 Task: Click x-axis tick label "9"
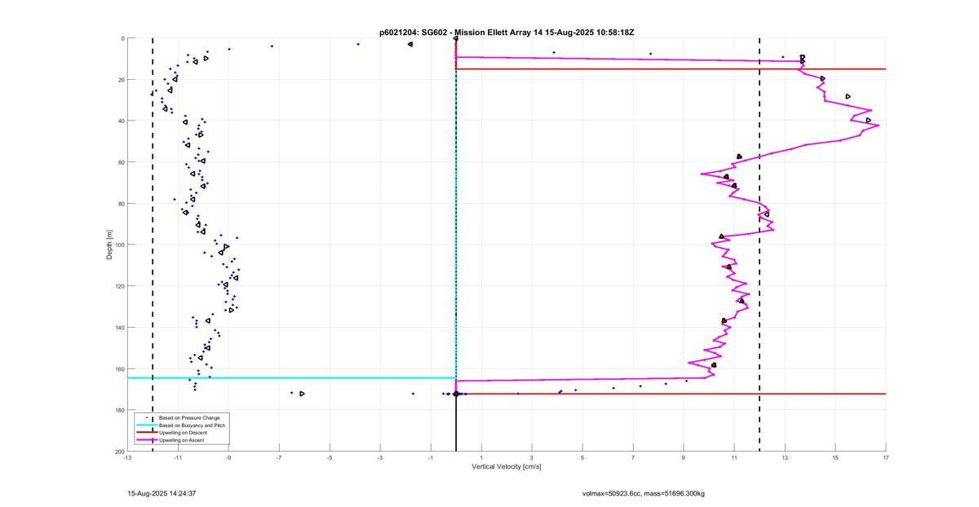pyautogui.click(x=684, y=457)
